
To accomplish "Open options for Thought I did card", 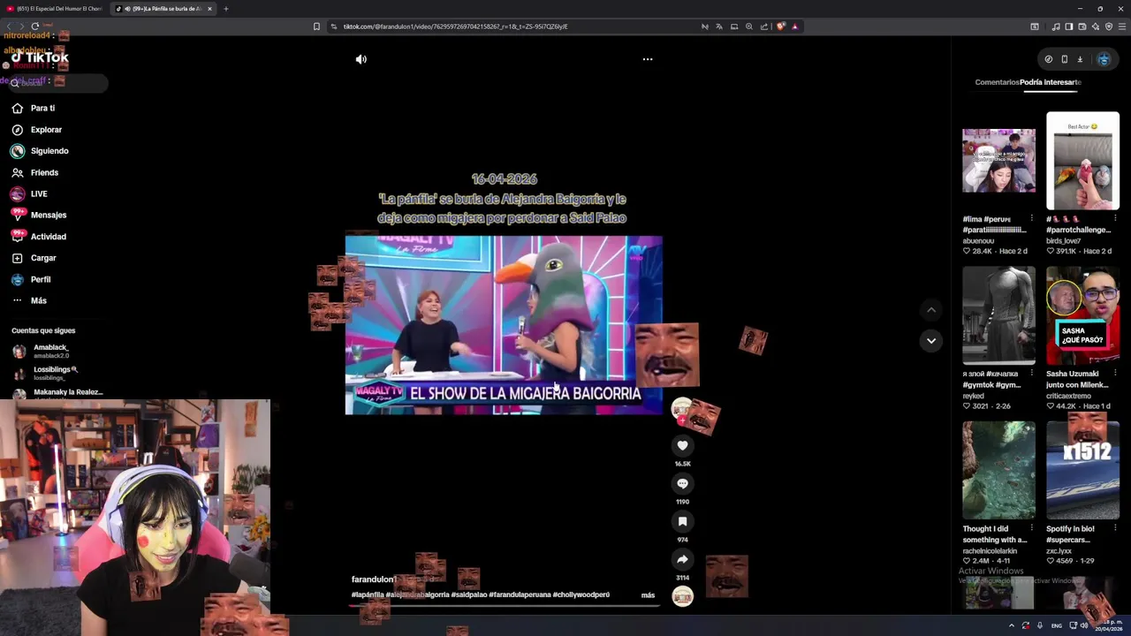I will click(x=1031, y=528).
